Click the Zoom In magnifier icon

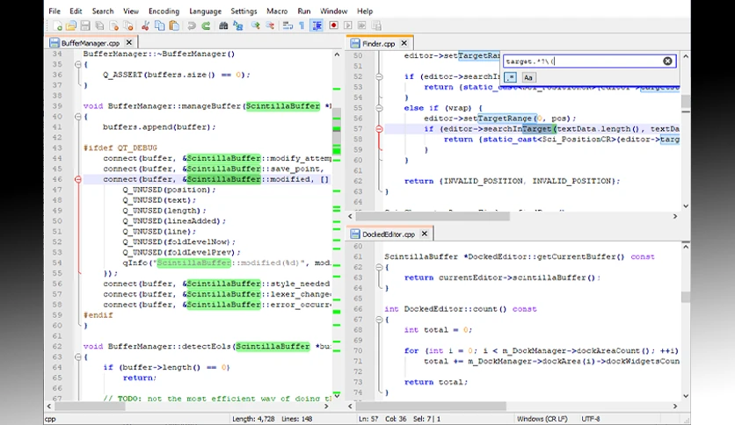click(x=256, y=25)
